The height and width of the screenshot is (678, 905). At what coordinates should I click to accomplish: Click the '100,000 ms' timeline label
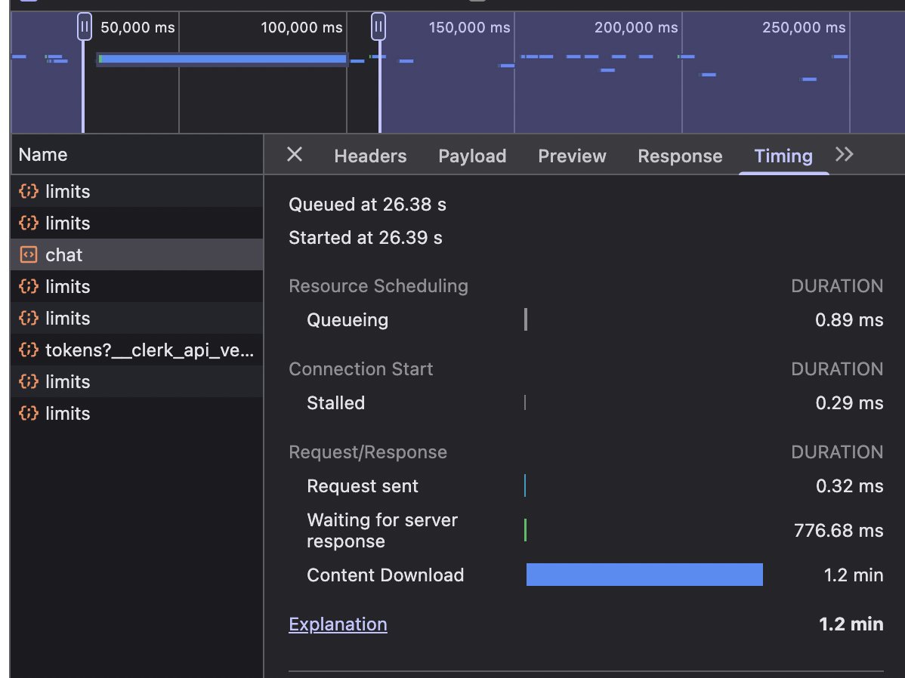(x=301, y=27)
